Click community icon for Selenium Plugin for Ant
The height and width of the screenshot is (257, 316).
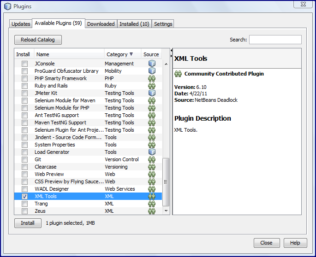(x=152, y=130)
